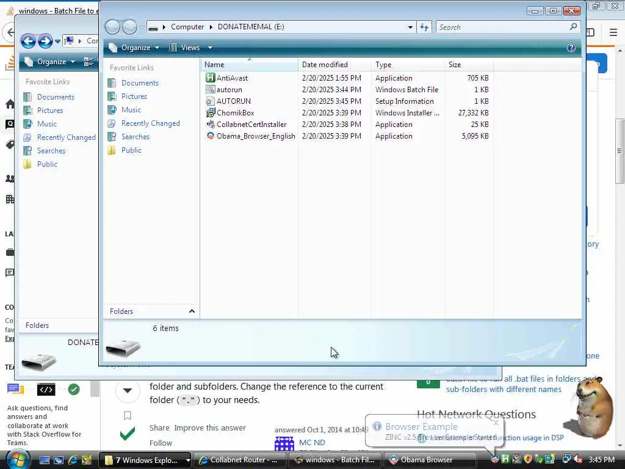Viewport: 625px width, 469px height.
Task: Select the AUTORUN setup information file icon
Action: point(210,101)
